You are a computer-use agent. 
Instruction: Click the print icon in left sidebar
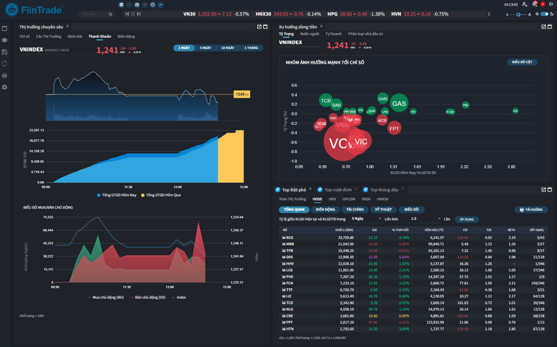[4, 75]
